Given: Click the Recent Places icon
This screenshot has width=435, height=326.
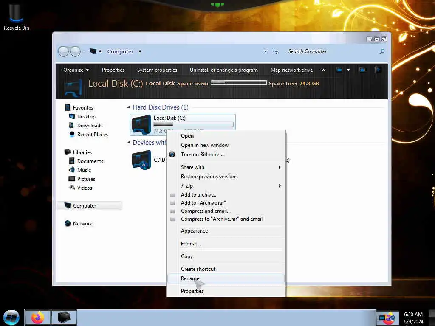Looking at the screenshot, I should [x=72, y=134].
